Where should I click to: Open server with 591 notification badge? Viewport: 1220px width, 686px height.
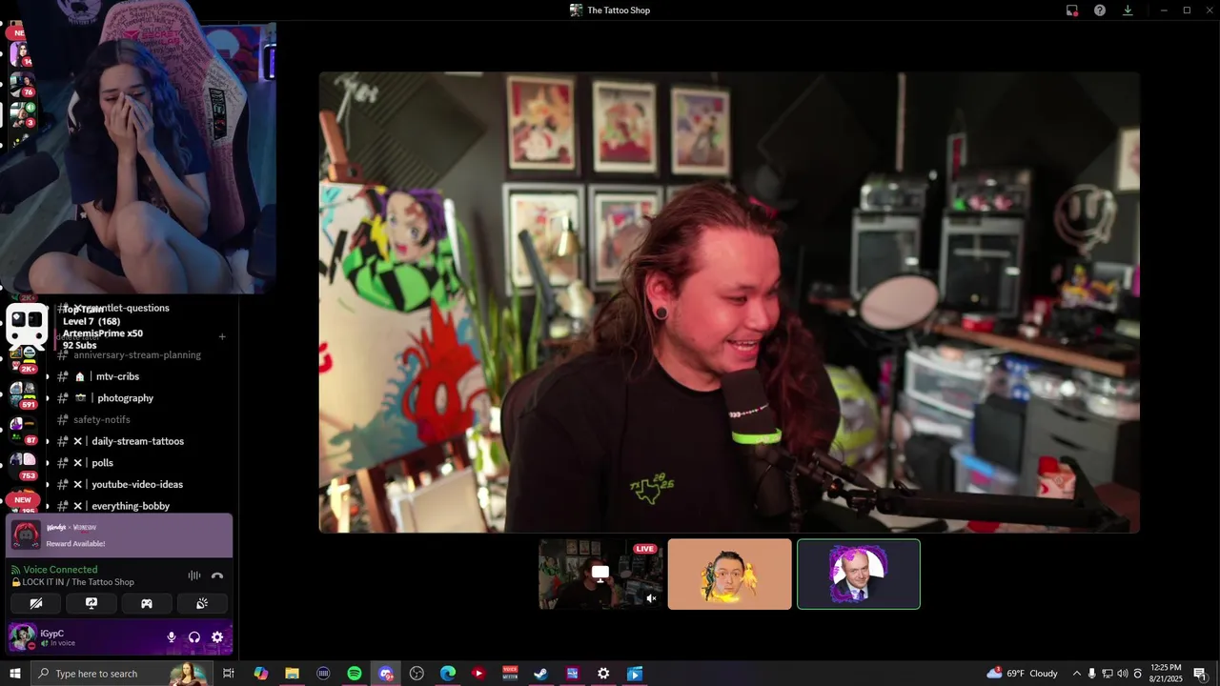point(22,394)
